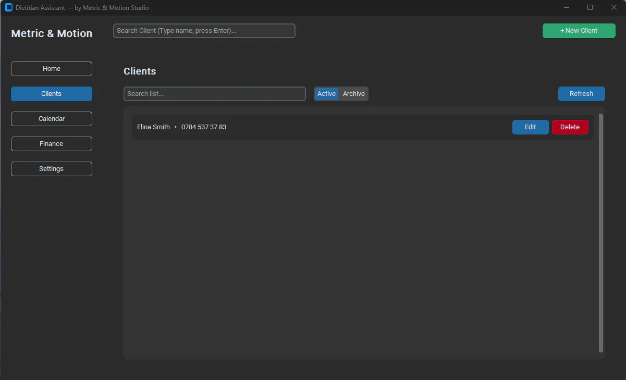Maximize the Dietitian Assistant window
626x380 pixels.
pyautogui.click(x=590, y=7)
